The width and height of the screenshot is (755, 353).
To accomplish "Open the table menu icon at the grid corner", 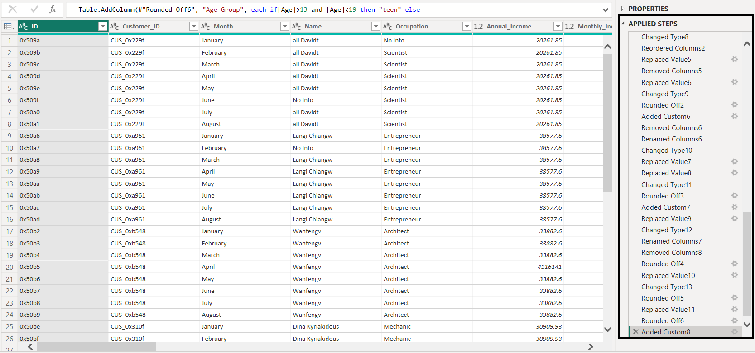I will [9, 27].
